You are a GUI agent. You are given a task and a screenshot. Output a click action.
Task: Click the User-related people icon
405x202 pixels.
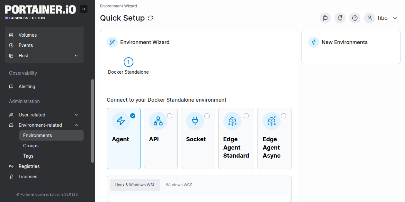coord(11,115)
